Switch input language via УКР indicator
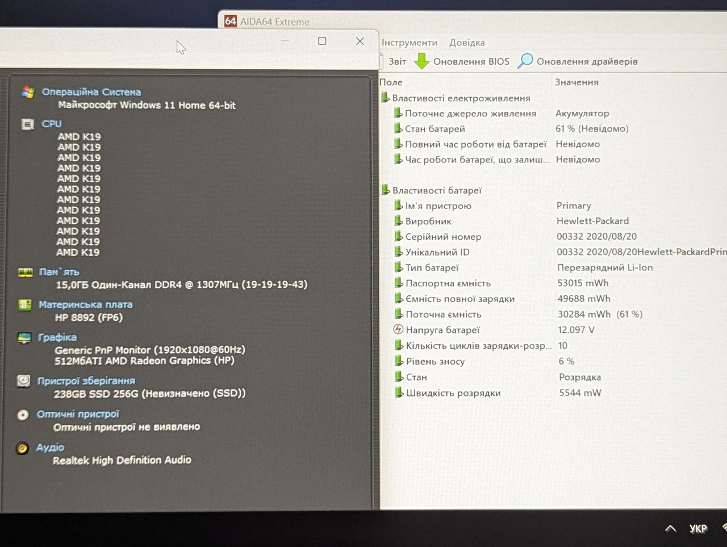 (698, 529)
